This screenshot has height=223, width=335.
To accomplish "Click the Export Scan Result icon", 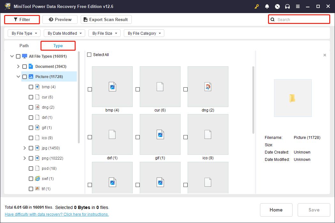I will click(x=85, y=19).
